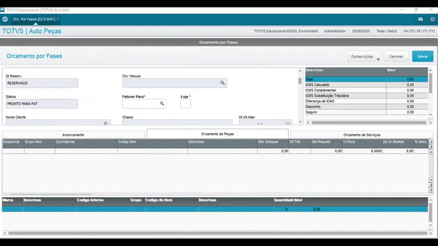Click the Qtd Requisit column header
The height and width of the screenshot is (246, 438).
coord(326,143)
